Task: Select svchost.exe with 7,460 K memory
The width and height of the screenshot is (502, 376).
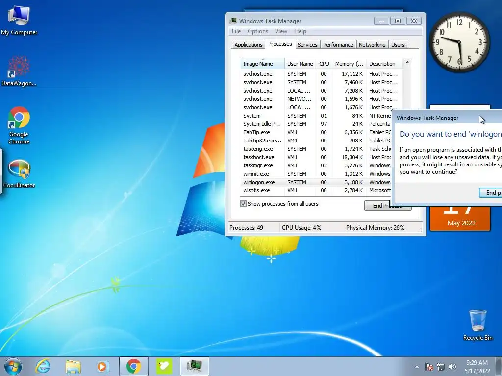Action: [322, 82]
